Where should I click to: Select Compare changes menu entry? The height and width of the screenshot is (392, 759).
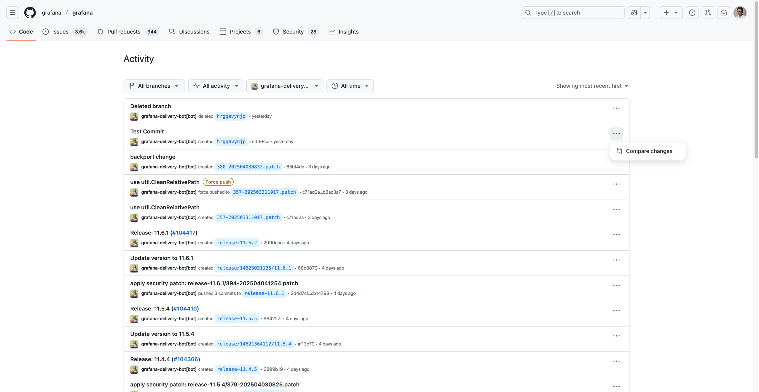point(648,151)
